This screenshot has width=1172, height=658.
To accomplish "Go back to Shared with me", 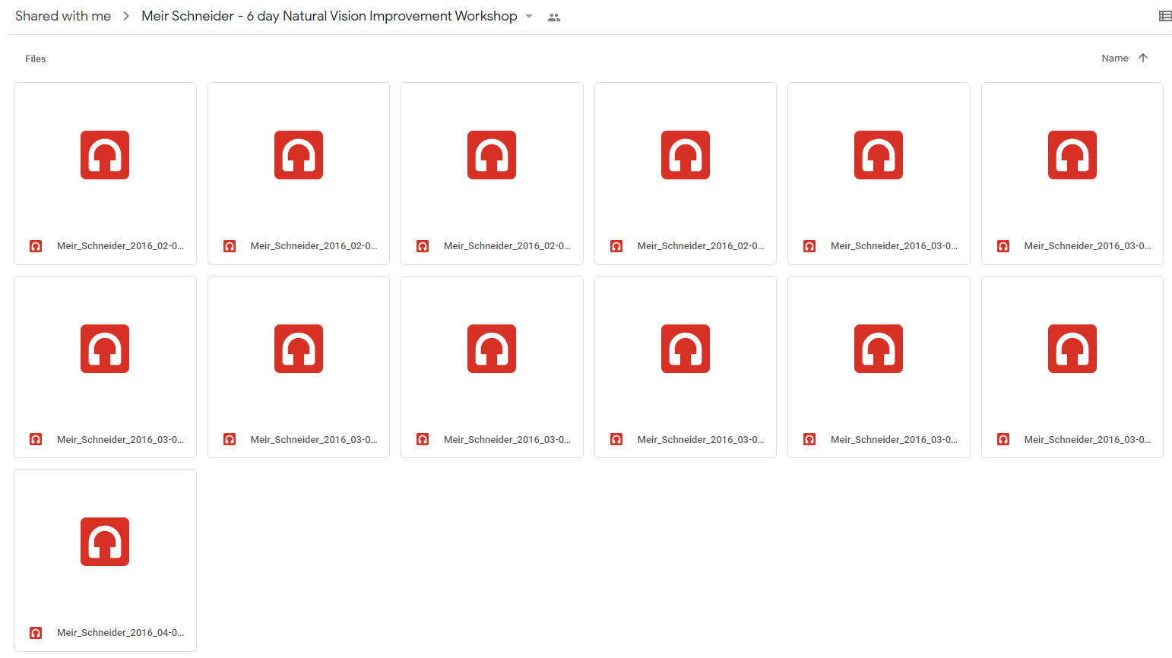I will click(63, 16).
